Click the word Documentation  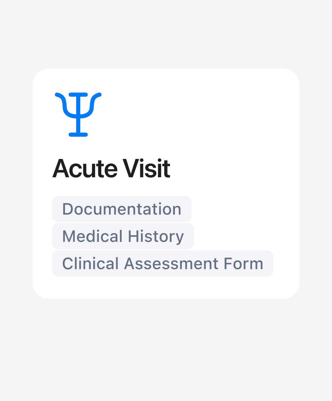[122, 209]
